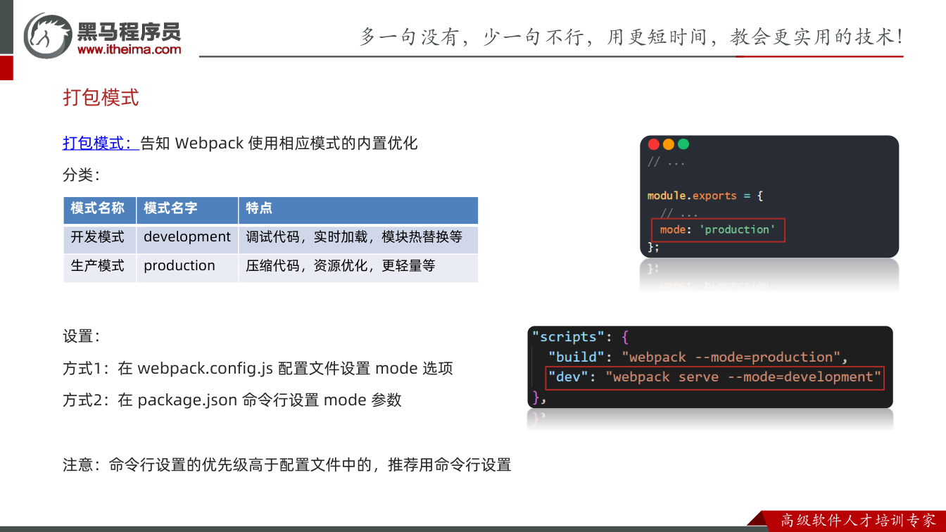Screen dimensions: 946x532
Task: Click the 特点 table header
Action: point(358,209)
